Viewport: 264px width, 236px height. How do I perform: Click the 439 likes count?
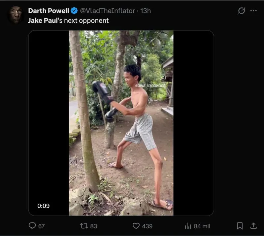click(147, 226)
